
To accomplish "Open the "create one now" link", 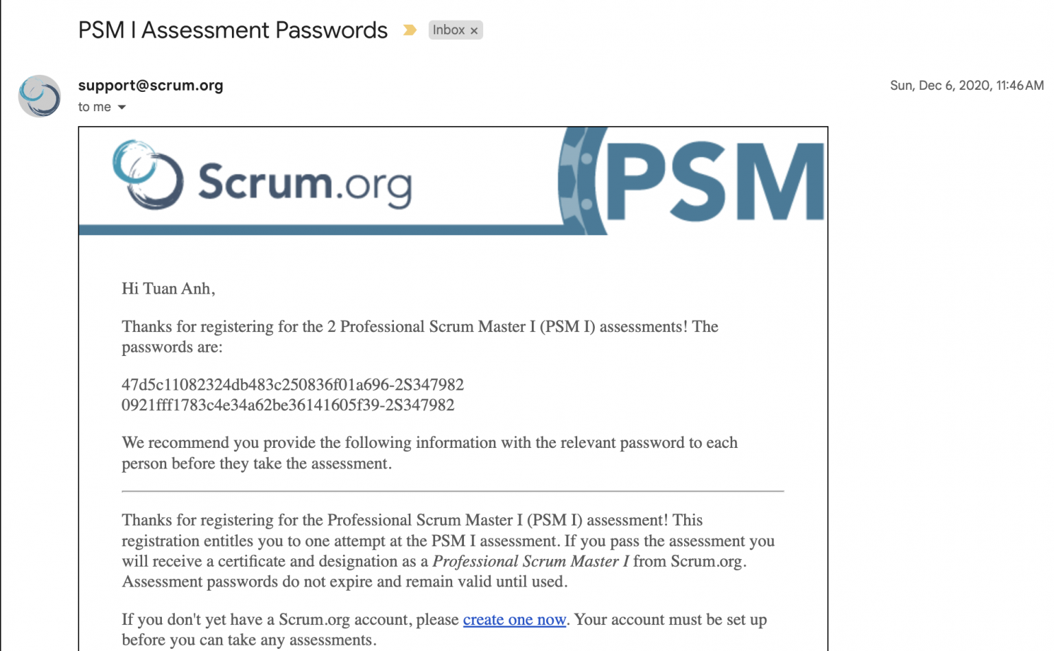I will [x=514, y=619].
